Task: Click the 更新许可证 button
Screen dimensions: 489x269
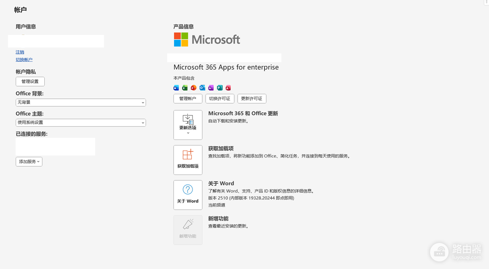Action: pyautogui.click(x=252, y=99)
